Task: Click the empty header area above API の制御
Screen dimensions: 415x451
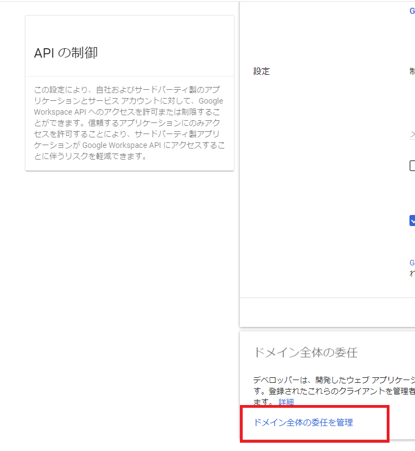Action: click(x=129, y=28)
